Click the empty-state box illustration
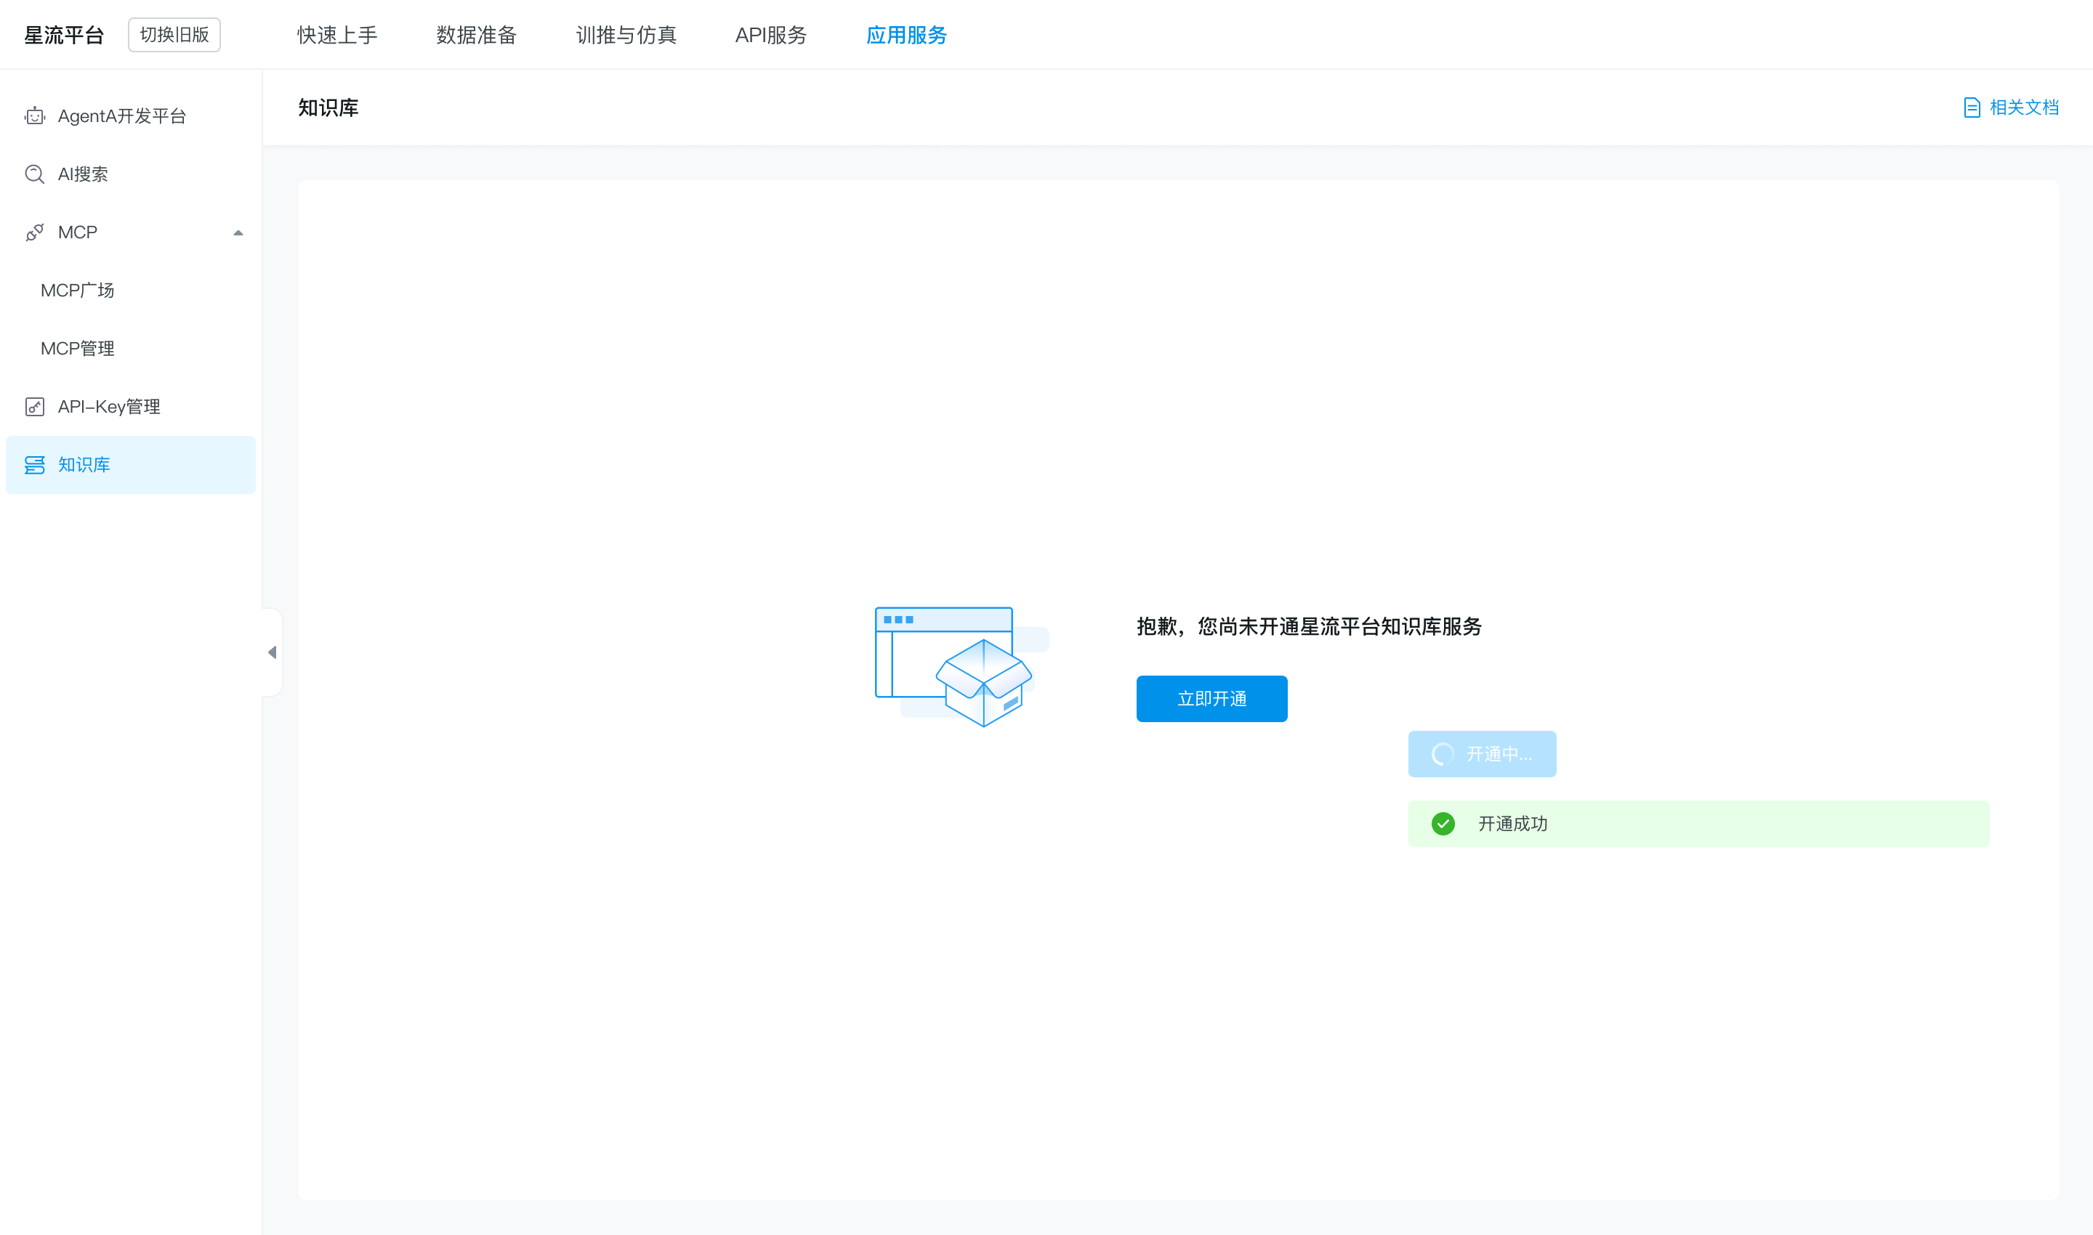2093x1235 pixels. (x=961, y=667)
